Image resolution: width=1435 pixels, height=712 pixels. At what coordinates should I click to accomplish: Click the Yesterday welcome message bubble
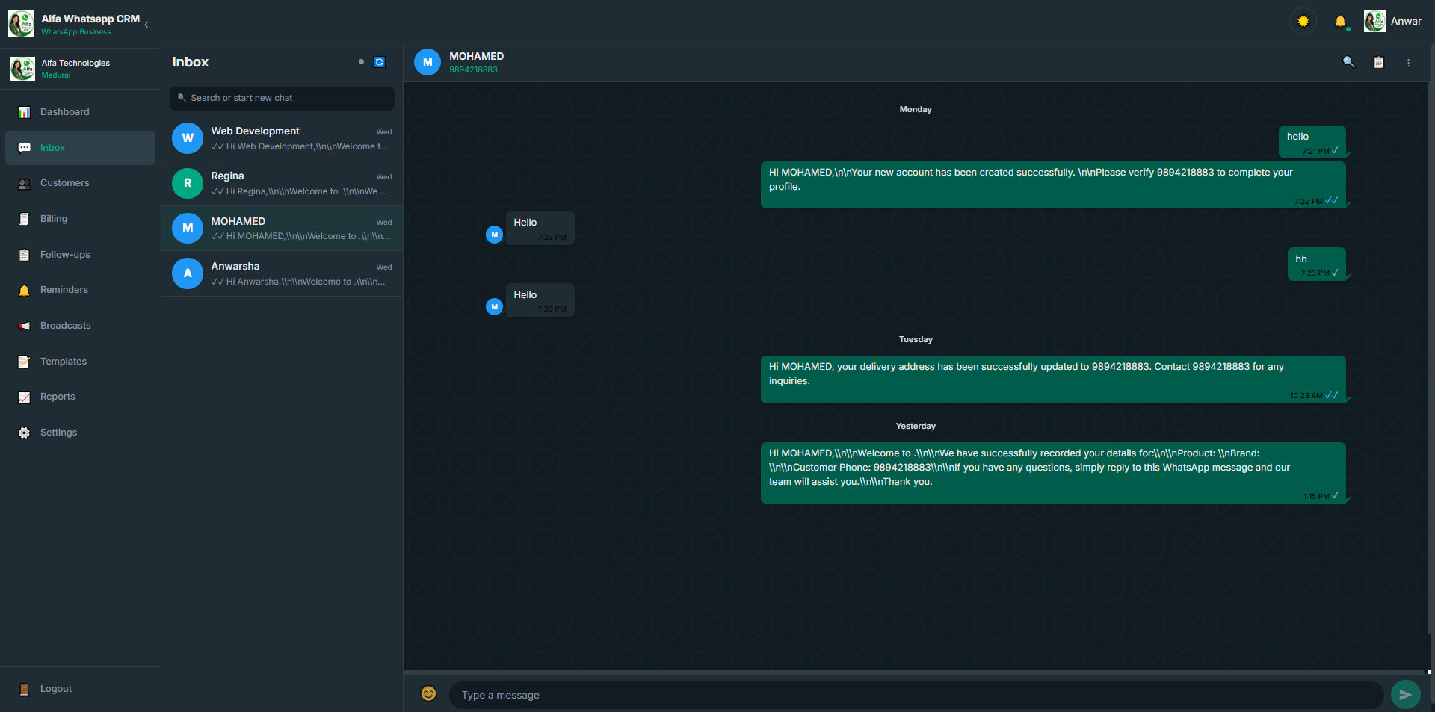(1053, 473)
